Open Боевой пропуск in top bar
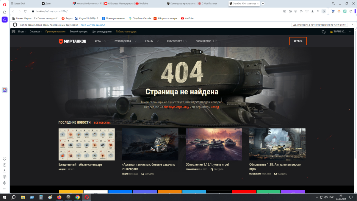The width and height of the screenshot is (357, 201). coord(79,32)
